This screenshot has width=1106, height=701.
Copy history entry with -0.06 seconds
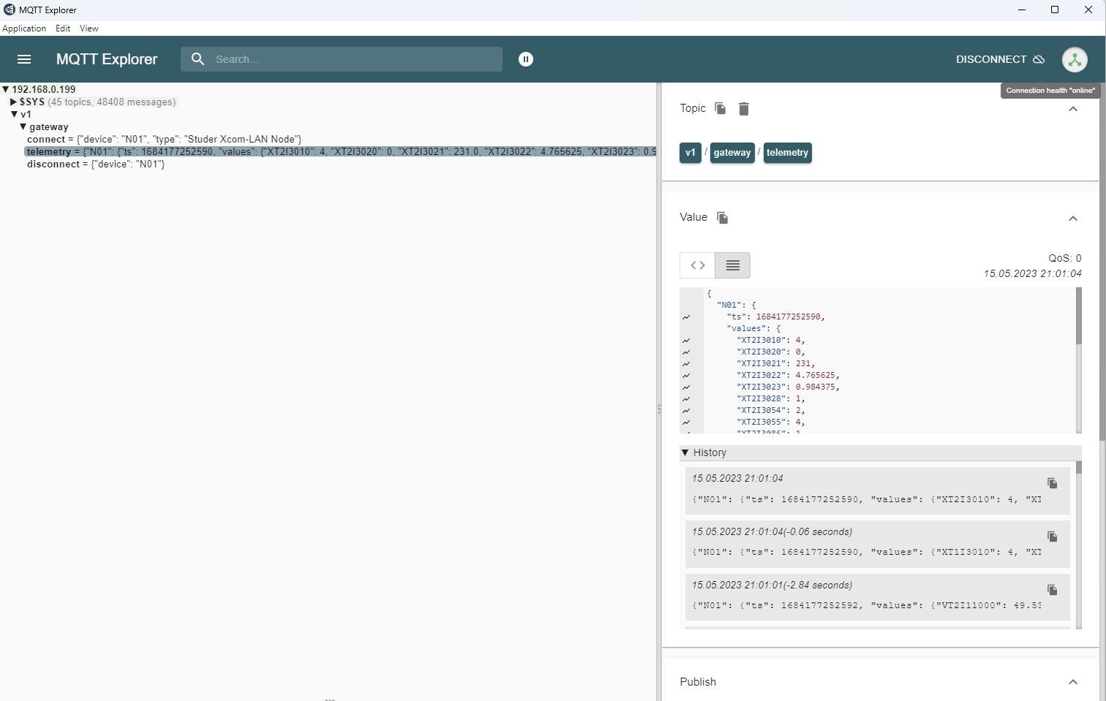[x=1052, y=537]
